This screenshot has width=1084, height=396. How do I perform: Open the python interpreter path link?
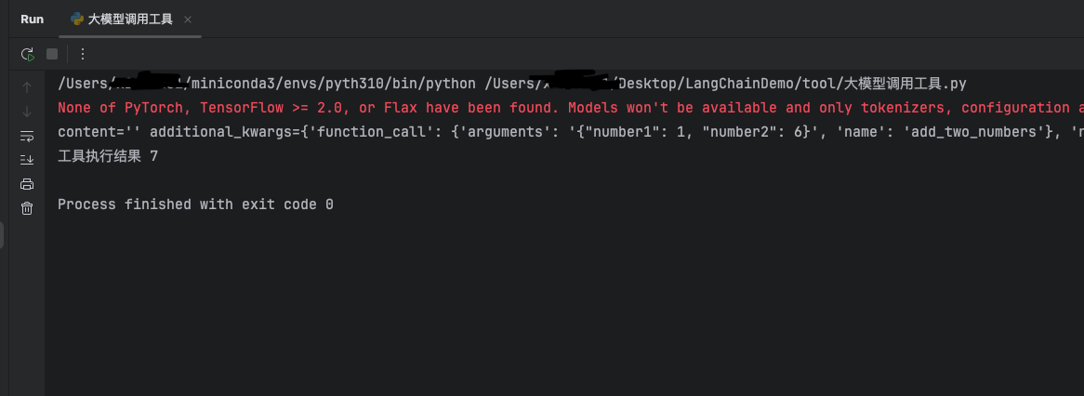tap(266, 85)
